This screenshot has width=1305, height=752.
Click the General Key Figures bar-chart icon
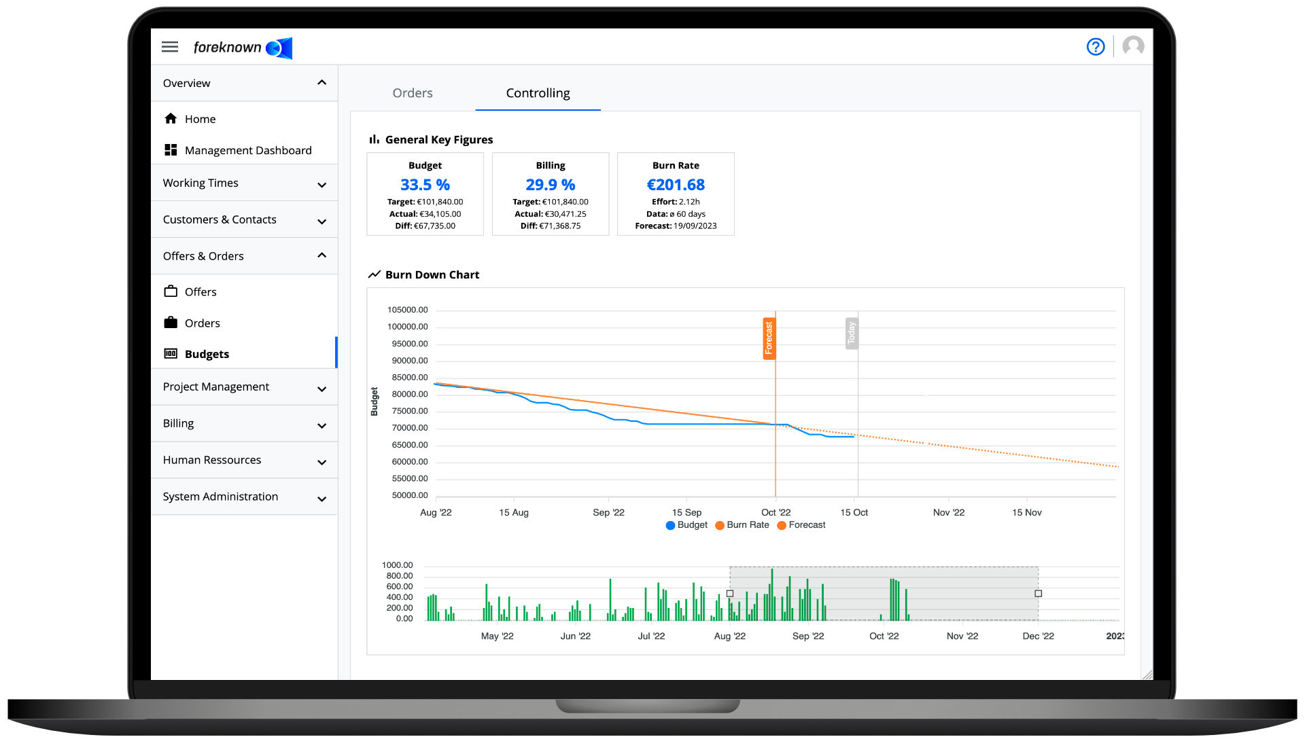pos(374,139)
